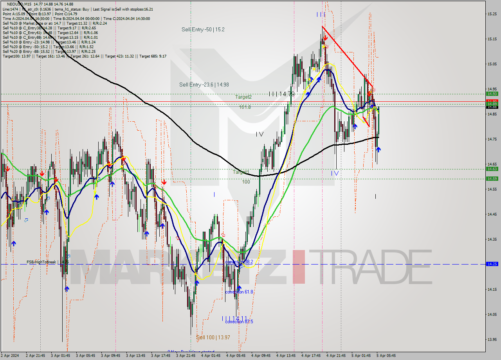Click the '4 Apr 05:45' time axis label
The width and height of the screenshot is (501, 360).
(236, 356)
